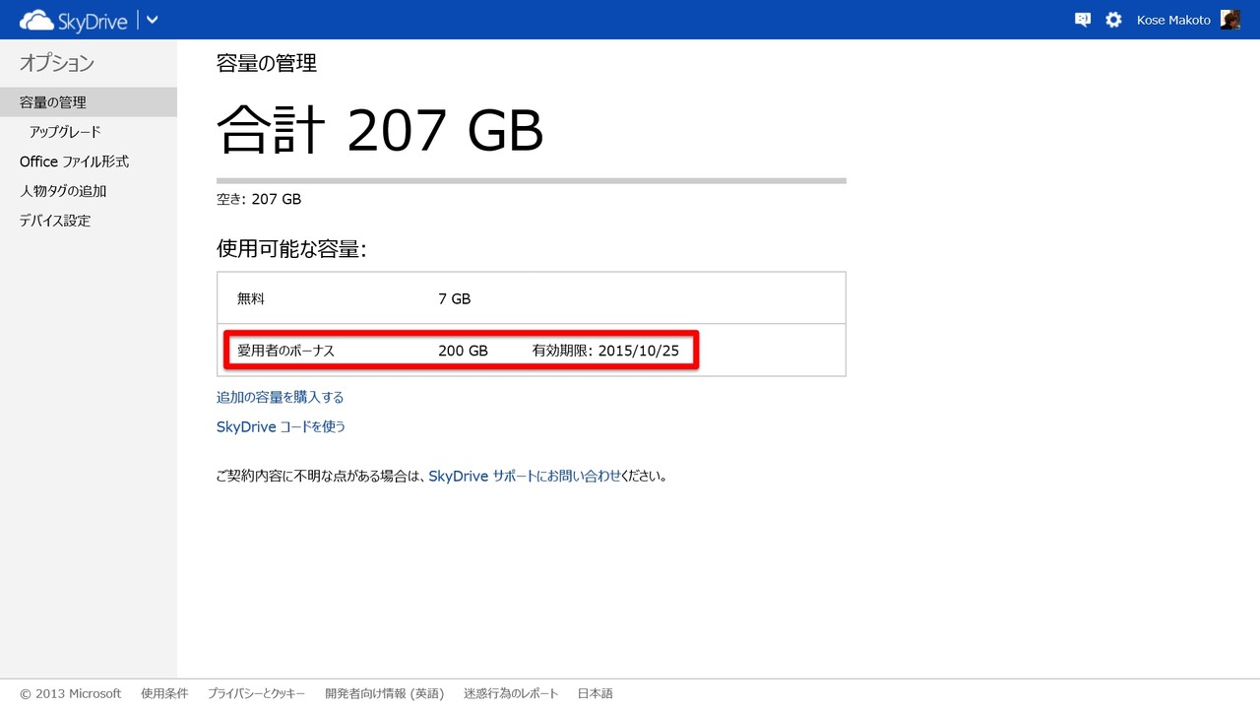Click the 無料 storage row label
1260x709 pixels.
click(251, 298)
